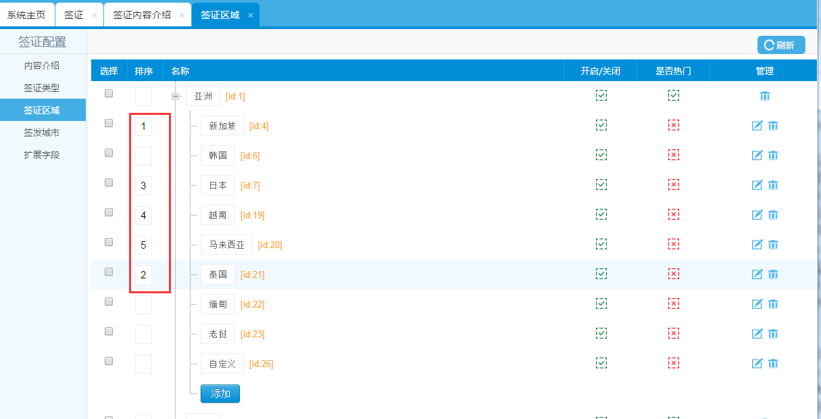This screenshot has width=821, height=419.
Task: Open the 系统主页 tab
Action: coord(26,15)
